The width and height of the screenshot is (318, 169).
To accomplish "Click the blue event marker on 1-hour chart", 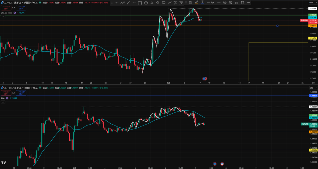I will point(215,164).
